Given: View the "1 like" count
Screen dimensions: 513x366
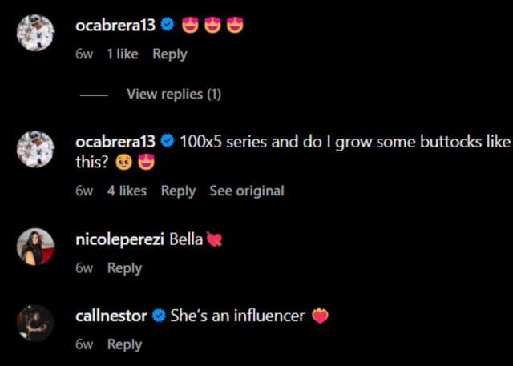Looking at the screenshot, I should (x=122, y=54).
